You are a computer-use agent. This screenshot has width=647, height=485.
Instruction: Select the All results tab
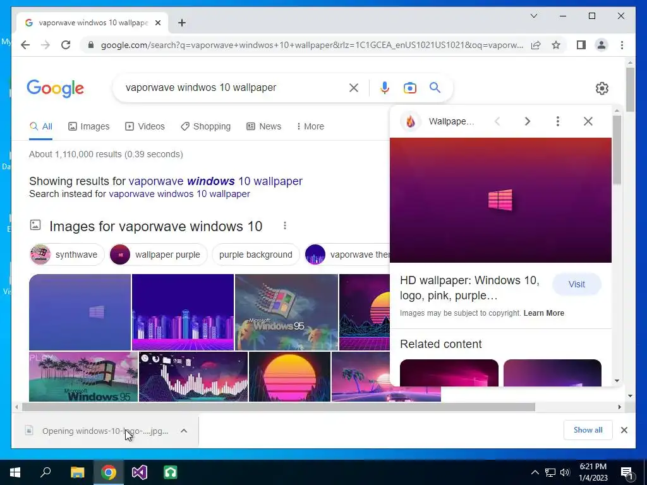coord(41,126)
